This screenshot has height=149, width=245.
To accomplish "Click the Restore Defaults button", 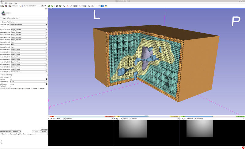I will 6,131.
